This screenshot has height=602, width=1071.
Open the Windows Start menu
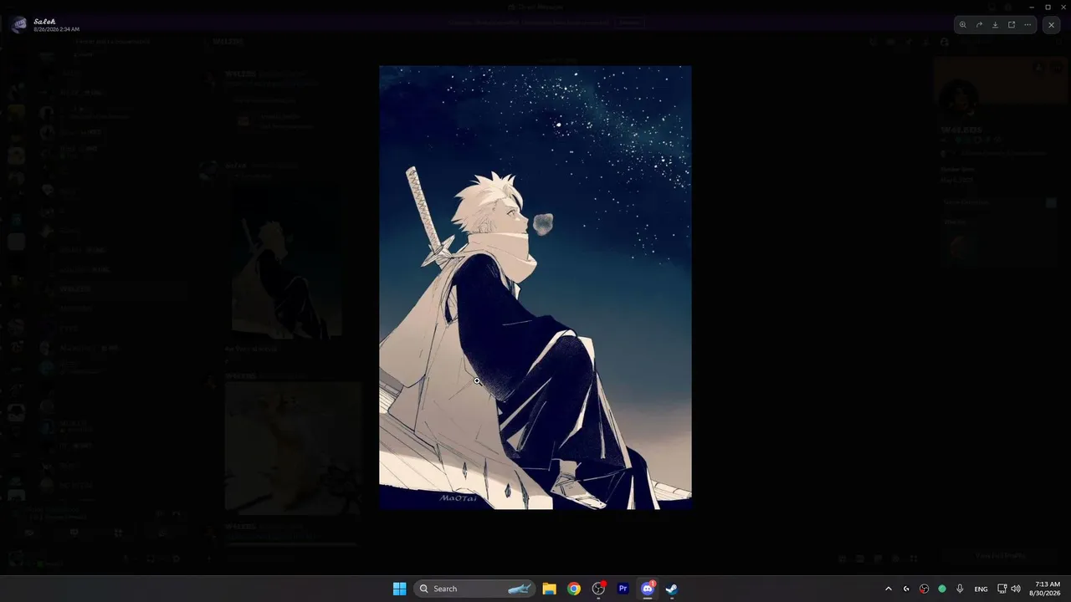click(x=400, y=589)
